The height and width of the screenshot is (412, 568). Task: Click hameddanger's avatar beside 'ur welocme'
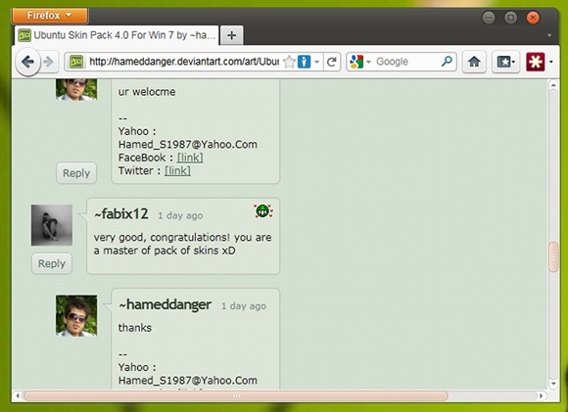76,89
